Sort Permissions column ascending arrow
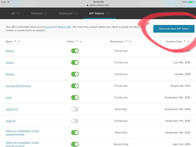This screenshot has width=196, height=147. tap(130, 41)
